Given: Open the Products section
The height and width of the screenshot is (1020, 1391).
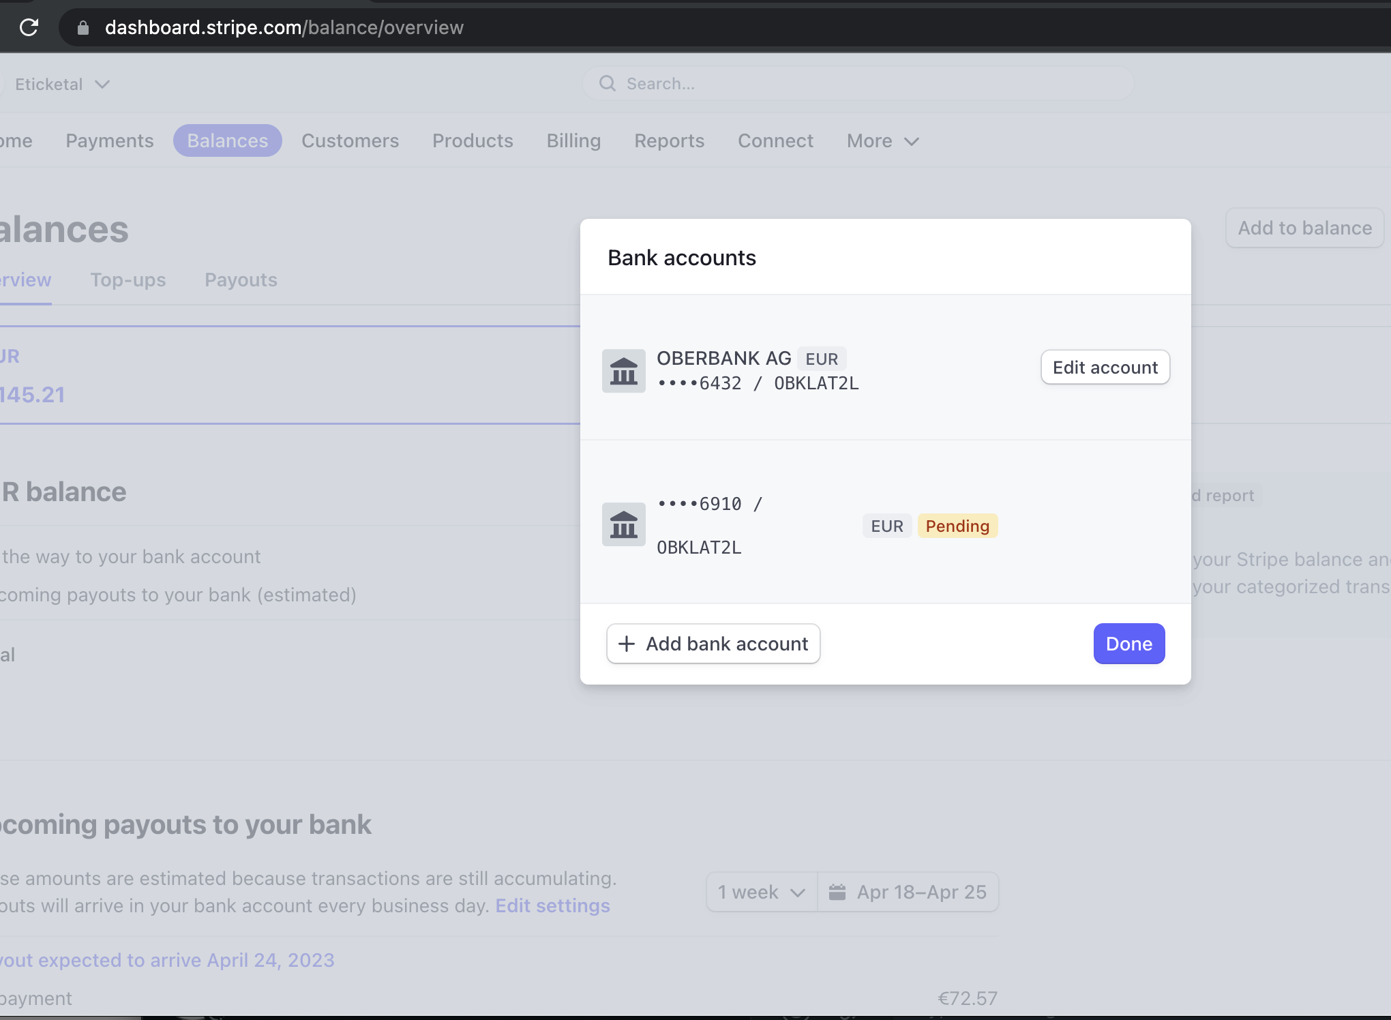Looking at the screenshot, I should tap(473, 140).
